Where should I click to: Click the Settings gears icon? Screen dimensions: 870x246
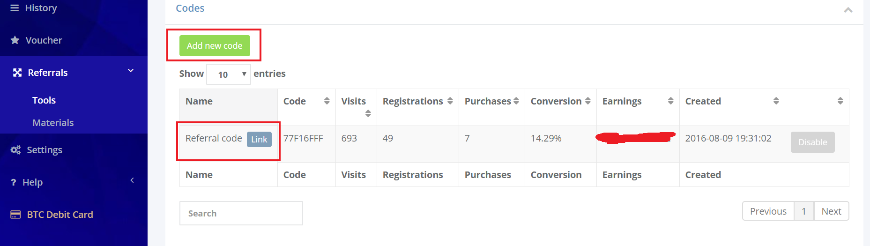[x=15, y=150]
